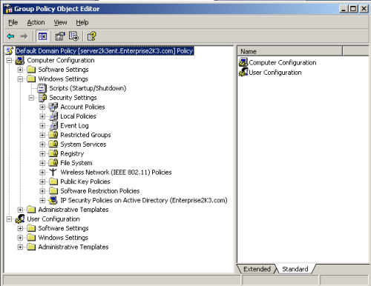Click the Restricted Groups folder icon
Image resolution: width=371 pixels, height=286 pixels.
[x=53, y=135]
